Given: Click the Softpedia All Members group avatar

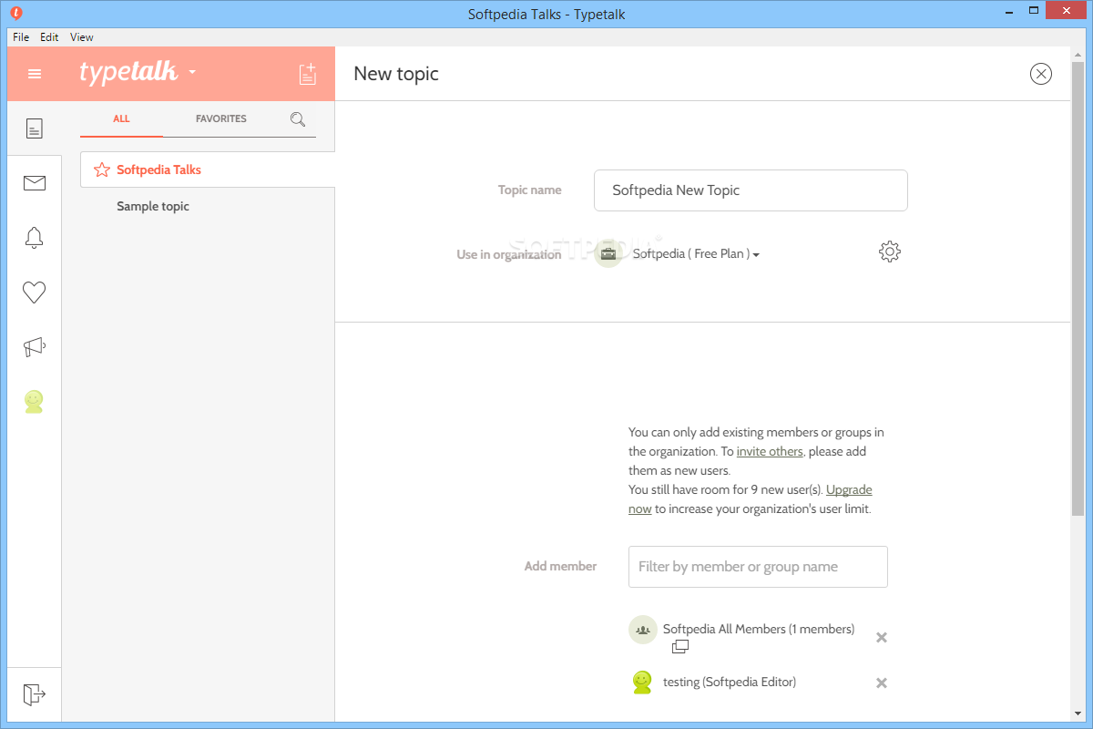Looking at the screenshot, I should 643,630.
